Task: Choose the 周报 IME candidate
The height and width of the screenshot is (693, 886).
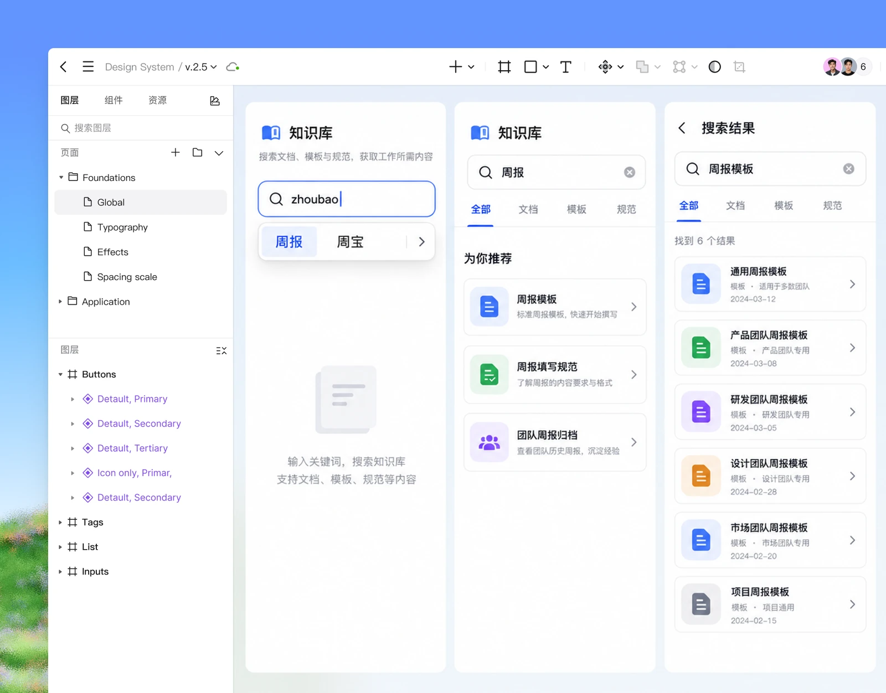Action: [289, 242]
